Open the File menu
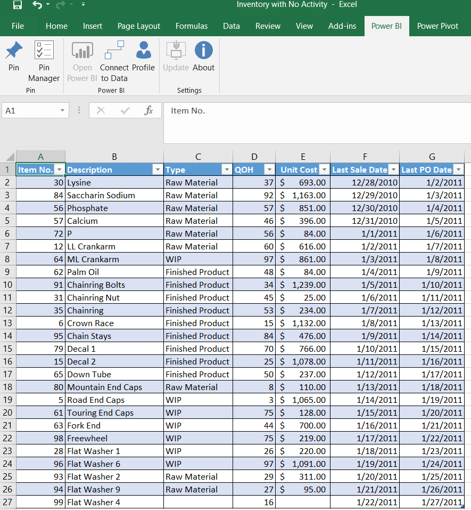Viewport: 471px width, 510px height. tap(18, 26)
